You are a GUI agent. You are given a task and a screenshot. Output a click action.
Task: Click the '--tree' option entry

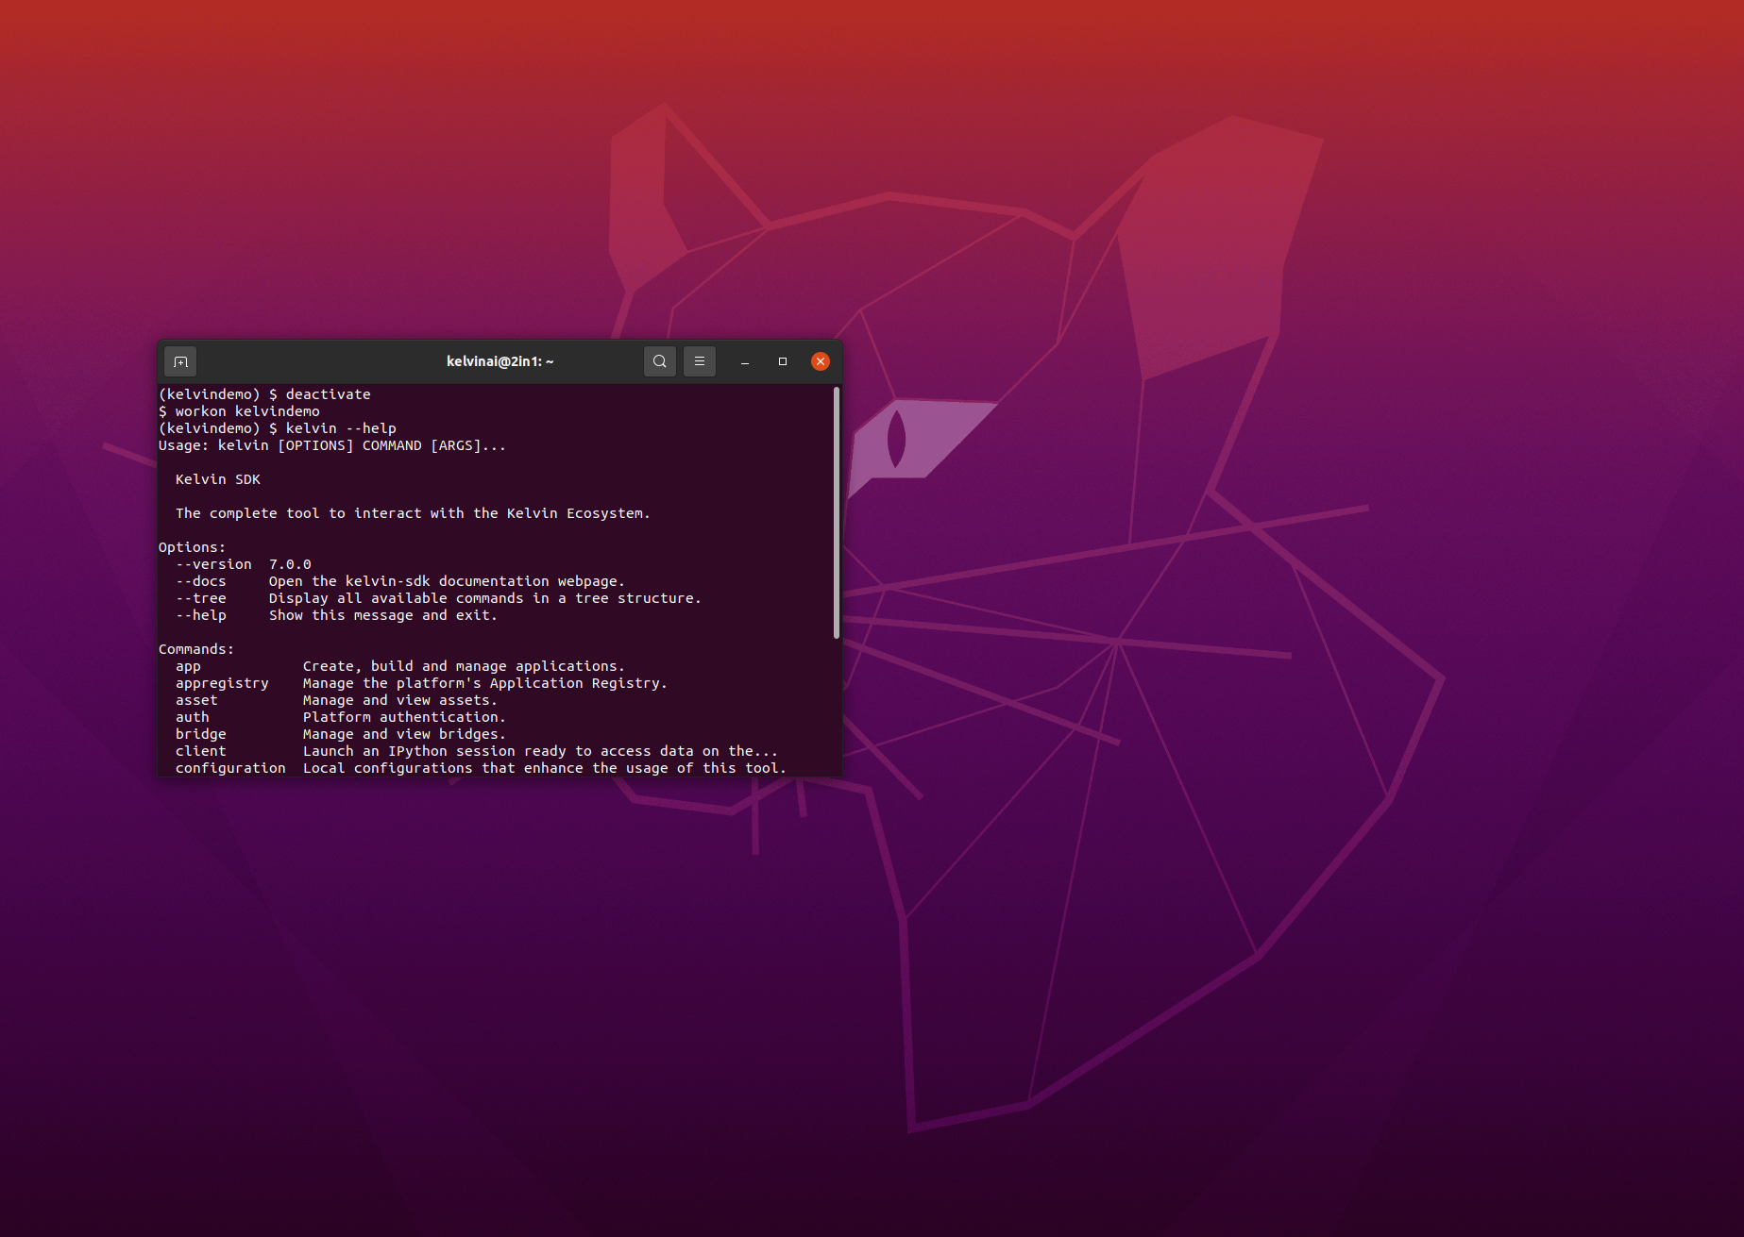coord(201,597)
